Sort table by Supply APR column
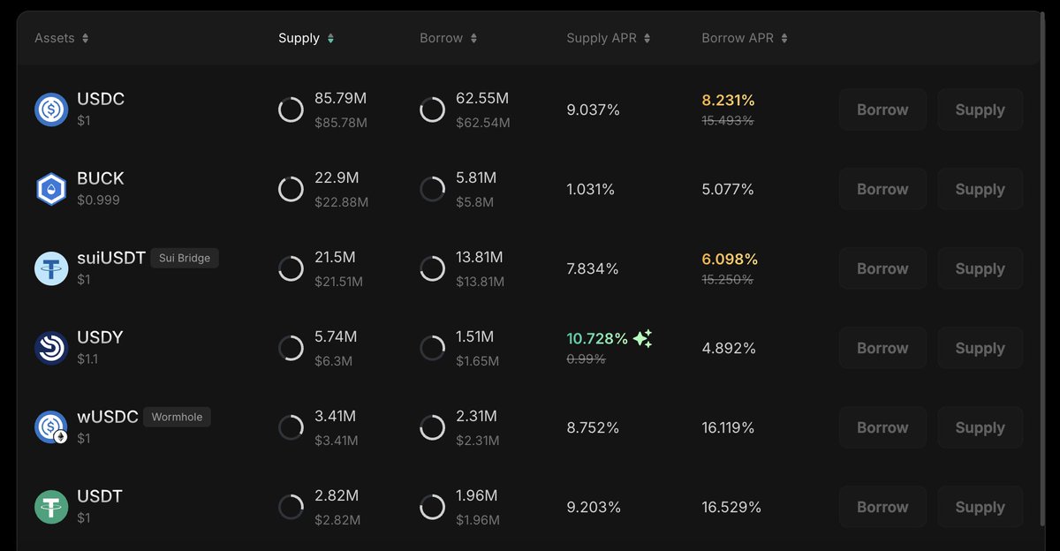The image size is (1060, 551). 609,38
